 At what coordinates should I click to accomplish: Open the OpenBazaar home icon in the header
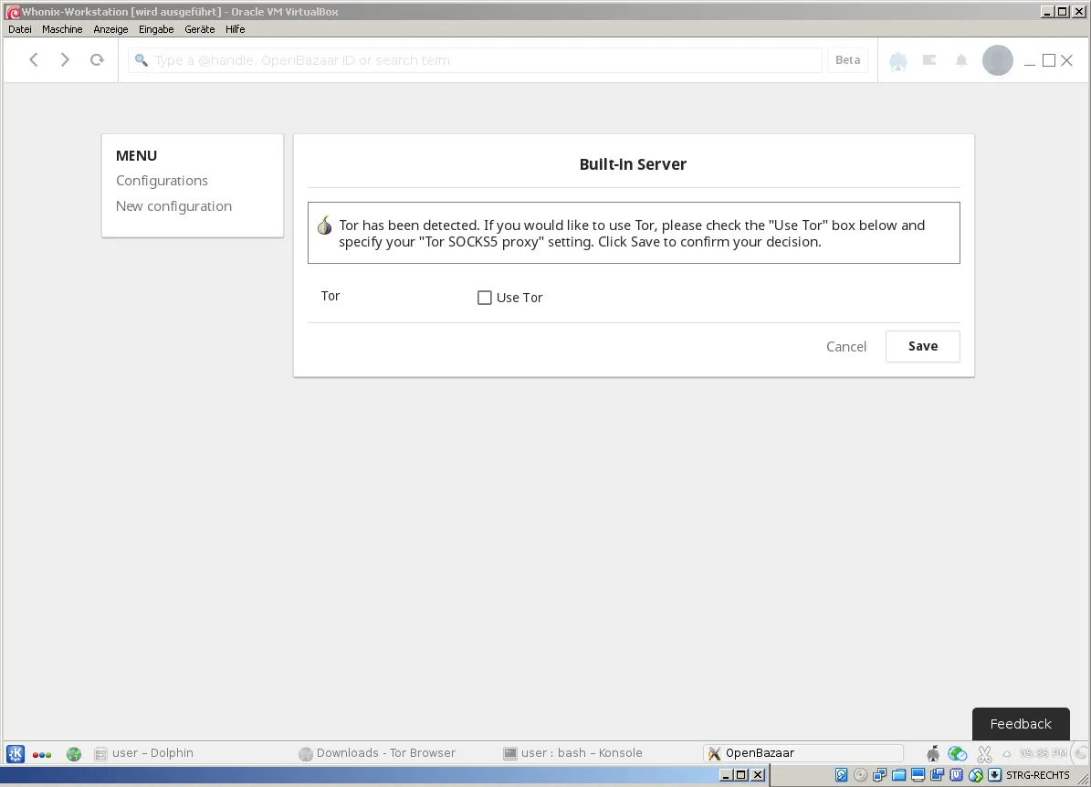click(898, 61)
